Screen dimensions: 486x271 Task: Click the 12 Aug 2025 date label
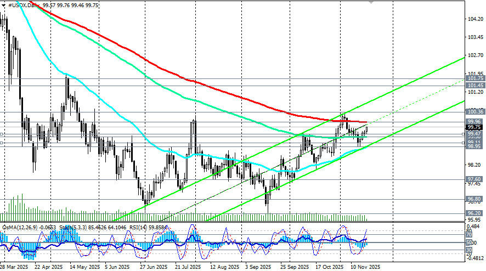click(225, 267)
